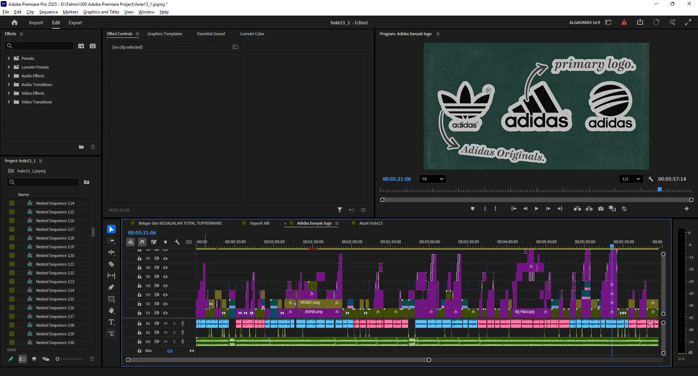698x376 pixels.
Task: Click the Program monitor zoom scroll bar
Action: click(x=537, y=200)
